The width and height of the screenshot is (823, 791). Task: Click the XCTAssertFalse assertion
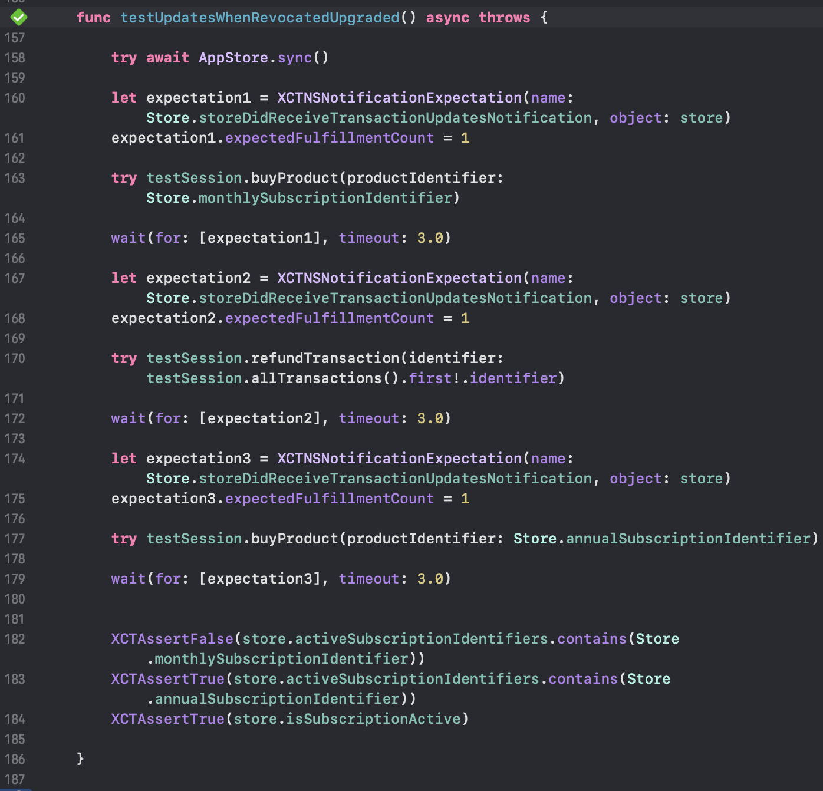(172, 639)
